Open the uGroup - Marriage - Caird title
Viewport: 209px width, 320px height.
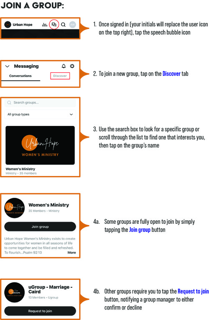click(x=50, y=289)
